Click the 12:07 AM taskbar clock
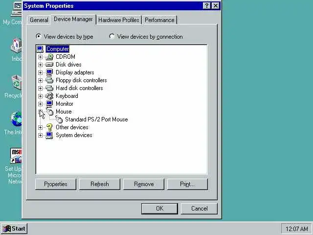 pos(297,229)
